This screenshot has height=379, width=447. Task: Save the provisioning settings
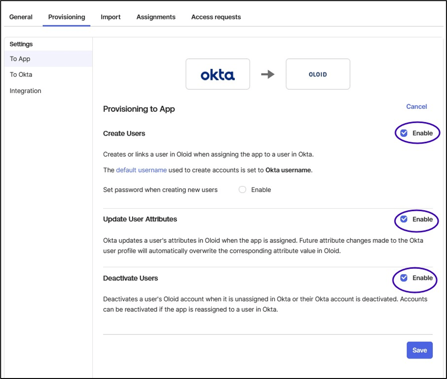(420, 350)
